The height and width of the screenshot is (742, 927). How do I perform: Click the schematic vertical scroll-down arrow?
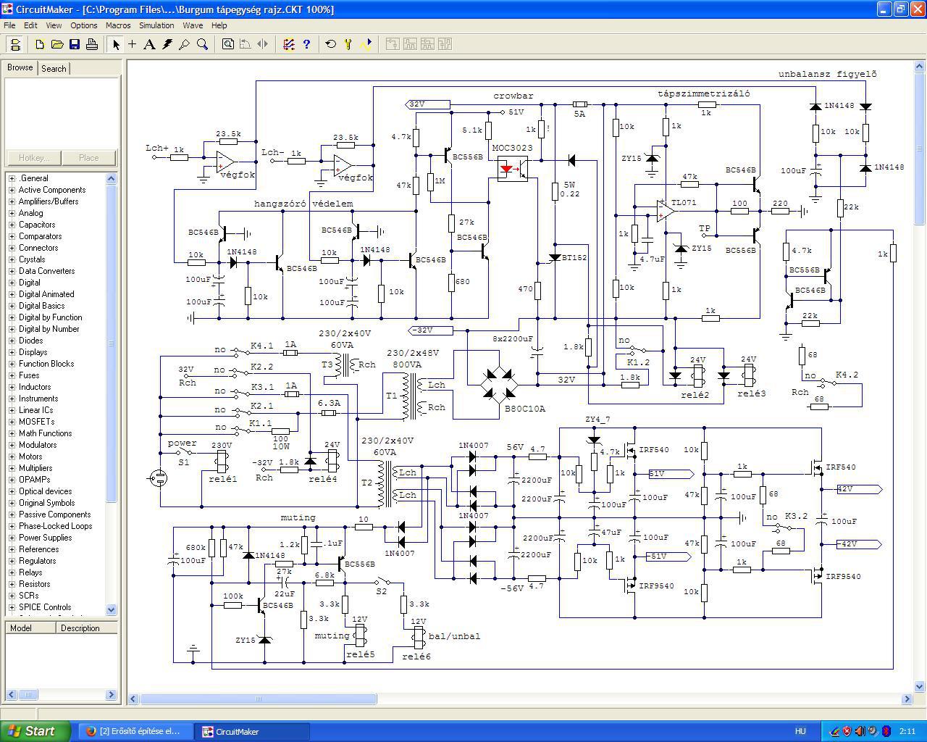pos(920,686)
